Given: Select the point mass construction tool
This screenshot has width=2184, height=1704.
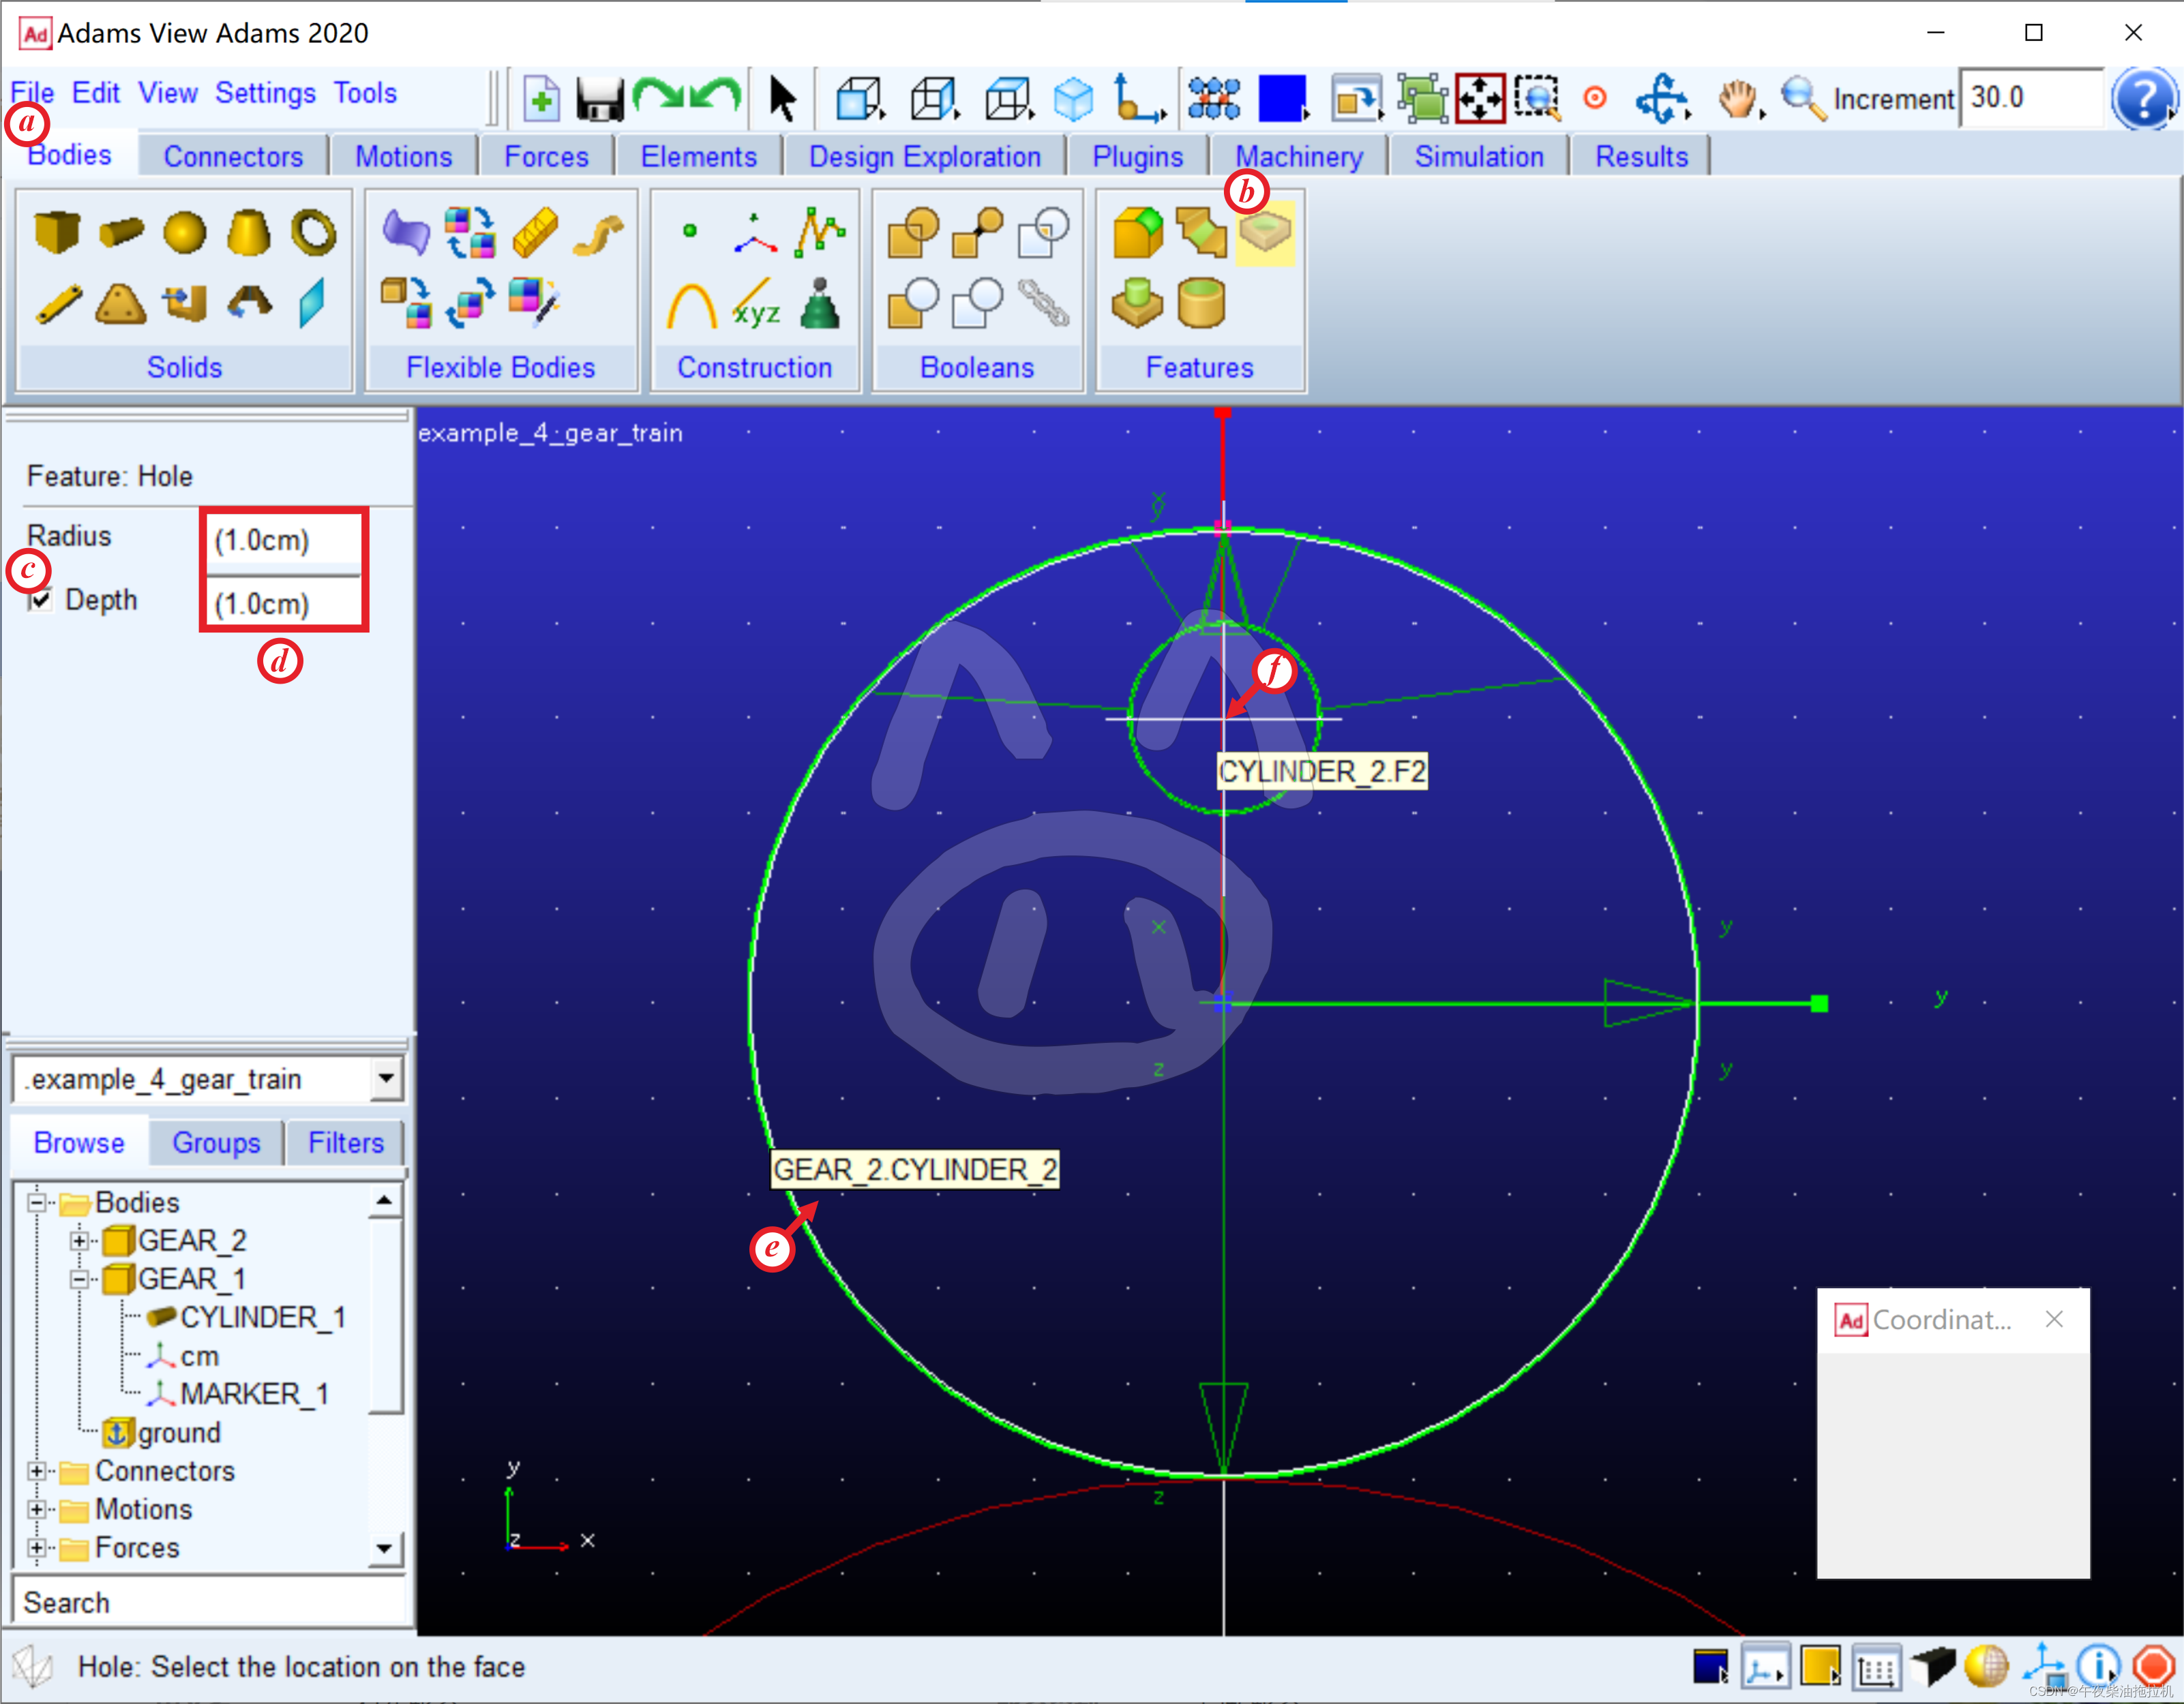Looking at the screenshot, I should (820, 304).
